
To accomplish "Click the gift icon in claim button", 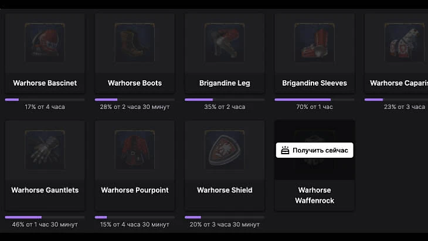I will (285, 151).
